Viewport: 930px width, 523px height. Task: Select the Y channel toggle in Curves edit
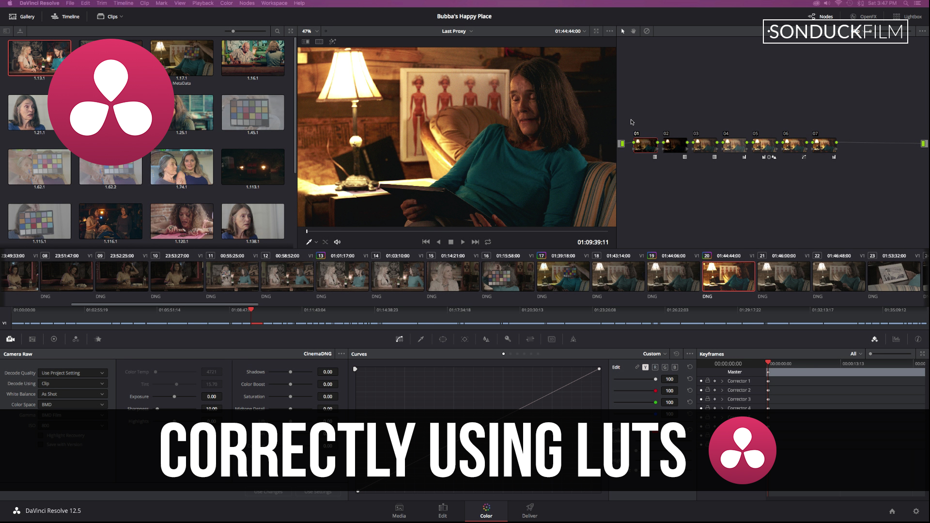[645, 367]
